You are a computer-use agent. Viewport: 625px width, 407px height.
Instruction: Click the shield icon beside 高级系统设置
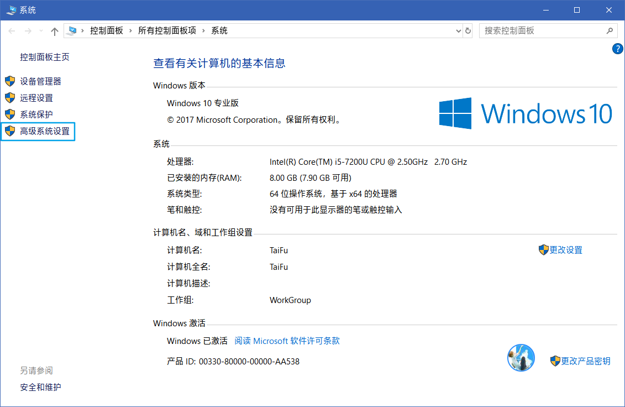pyautogui.click(x=10, y=131)
